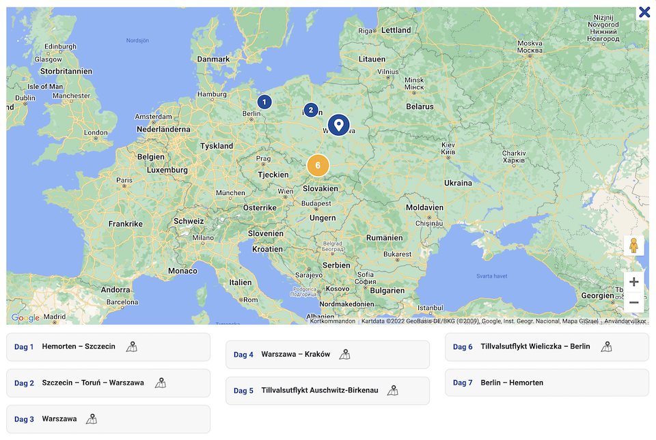This screenshot has width=656, height=440.
Task: Zoom out with the map minus button
Action: coord(634,302)
